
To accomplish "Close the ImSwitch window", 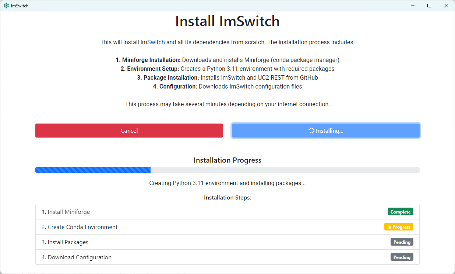I will [x=446, y=6].
